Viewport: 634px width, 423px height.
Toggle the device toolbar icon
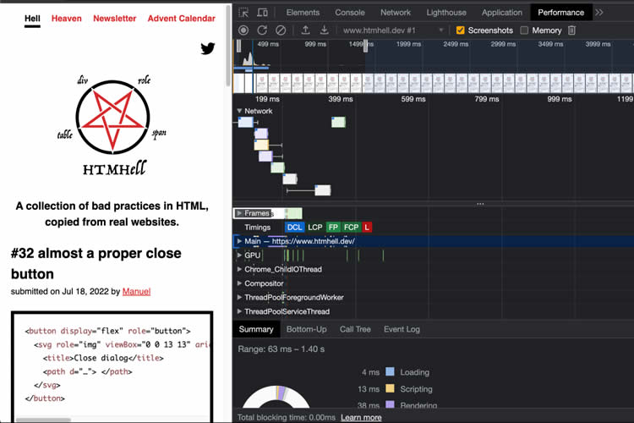click(262, 13)
